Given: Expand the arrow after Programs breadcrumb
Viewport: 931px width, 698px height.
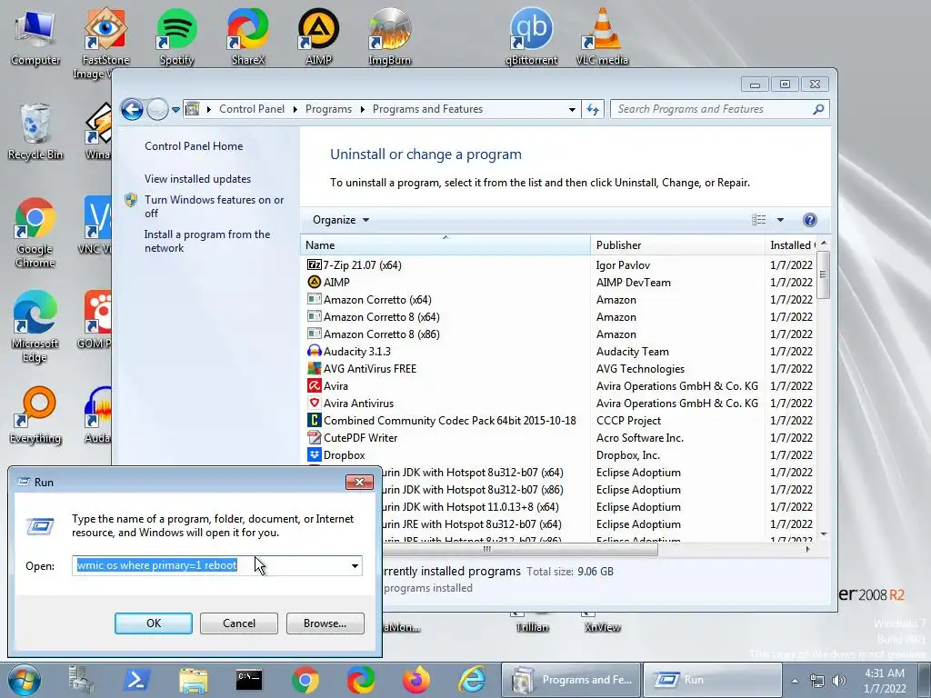Looking at the screenshot, I should tap(362, 109).
